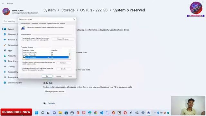The width and height of the screenshot is (206, 116).
Task: Open Visual Studio Code from taskbar
Action: pyautogui.click(x=102, y=113)
